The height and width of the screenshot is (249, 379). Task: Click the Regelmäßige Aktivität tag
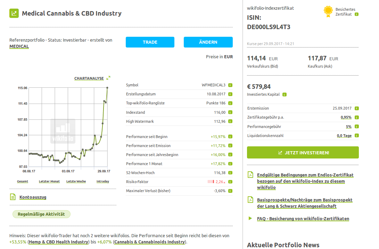click(x=41, y=214)
